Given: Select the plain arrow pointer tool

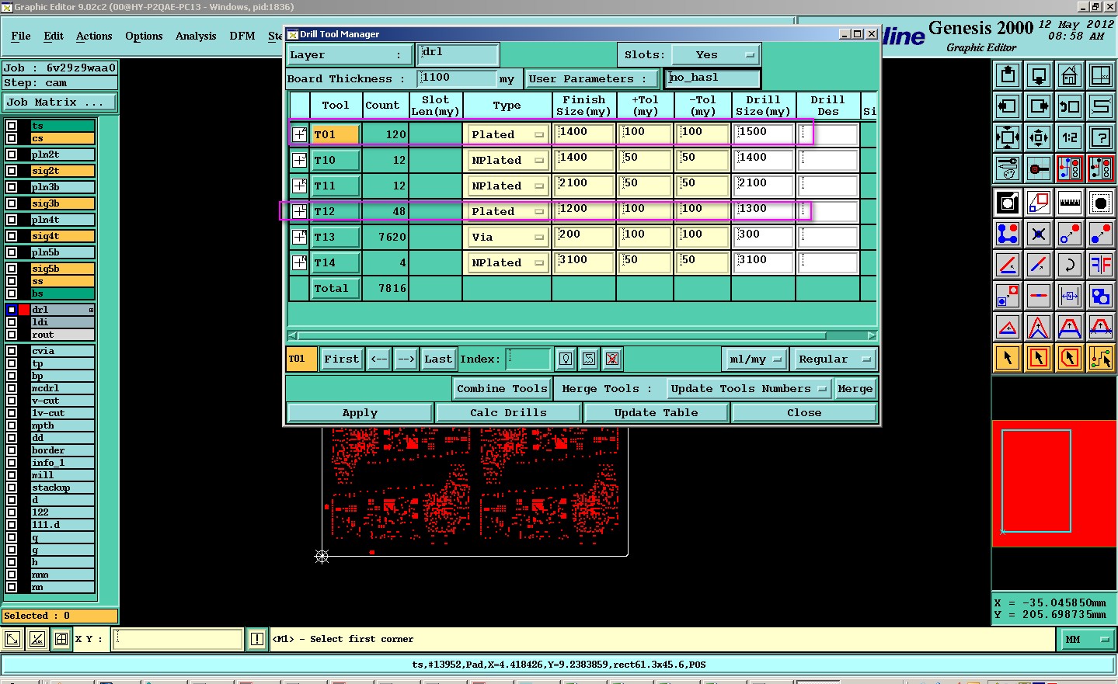Looking at the screenshot, I should coord(1008,358).
